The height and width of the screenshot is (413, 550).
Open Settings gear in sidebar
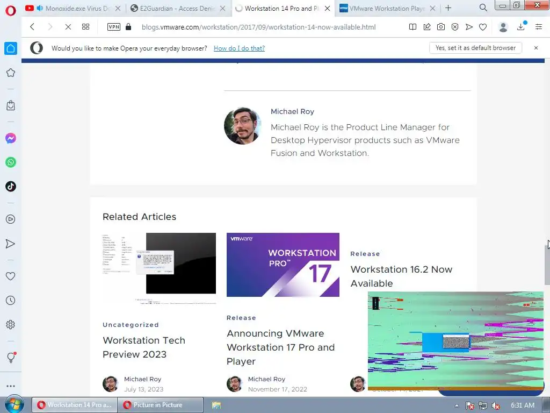click(11, 324)
